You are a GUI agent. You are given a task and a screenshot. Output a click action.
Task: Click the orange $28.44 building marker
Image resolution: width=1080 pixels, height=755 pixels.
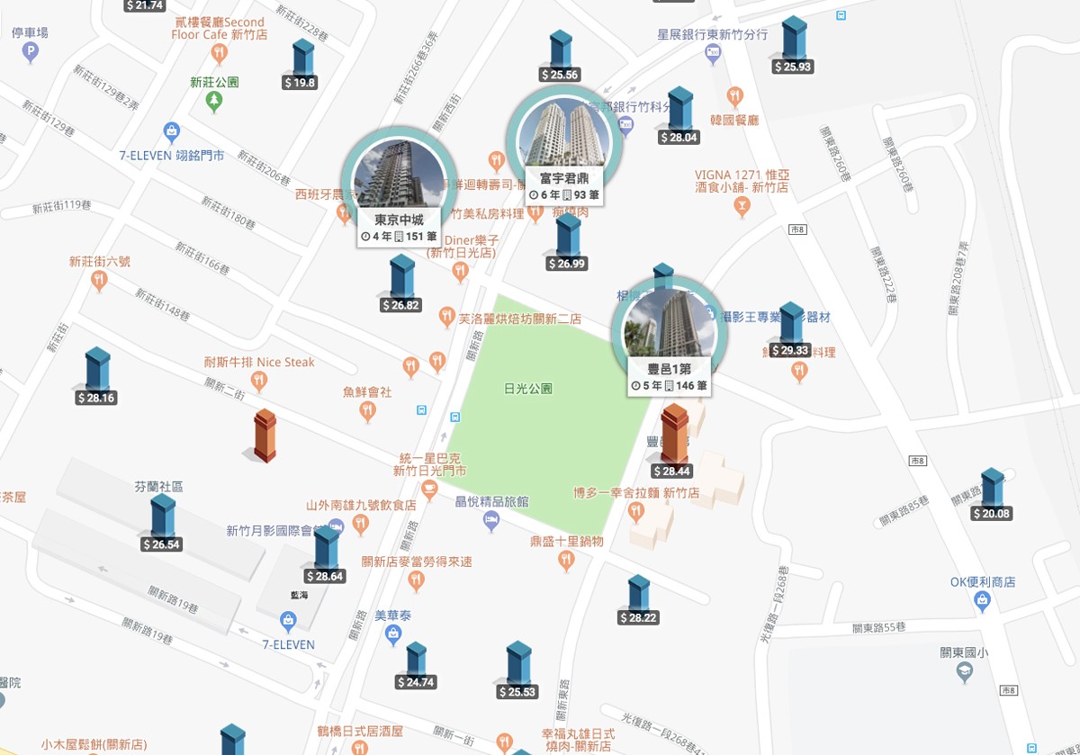673,442
